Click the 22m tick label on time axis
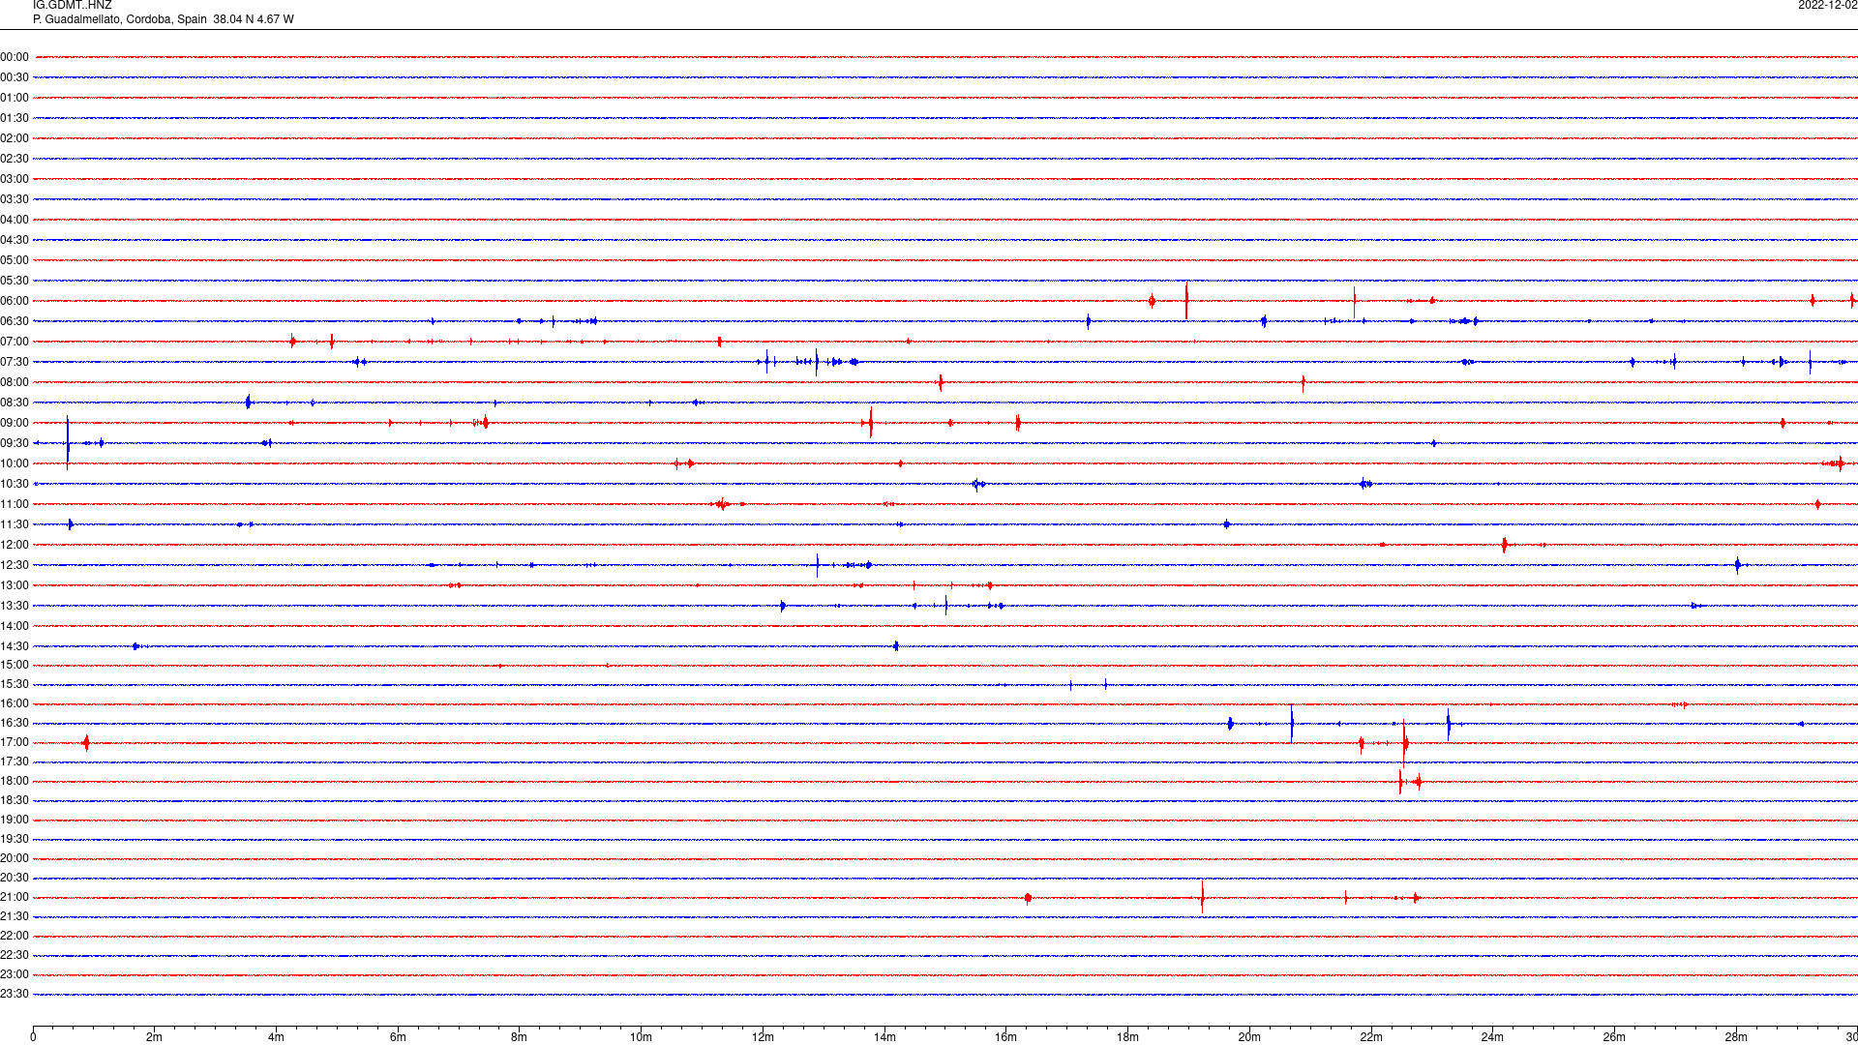The height and width of the screenshot is (1045, 1858). [1371, 1037]
